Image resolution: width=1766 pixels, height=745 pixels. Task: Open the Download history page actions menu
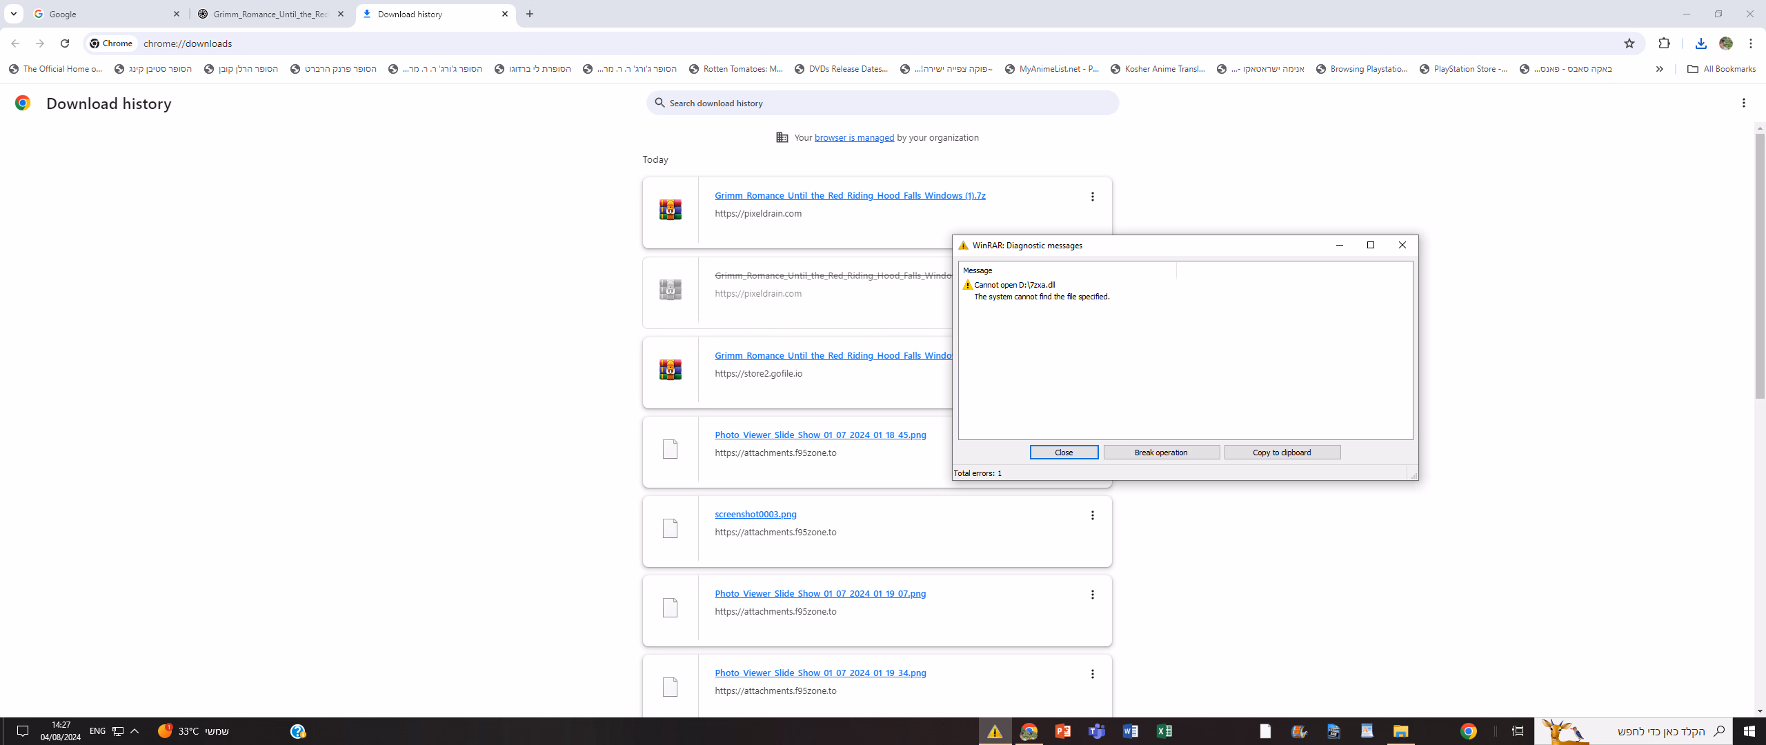coord(1744,103)
